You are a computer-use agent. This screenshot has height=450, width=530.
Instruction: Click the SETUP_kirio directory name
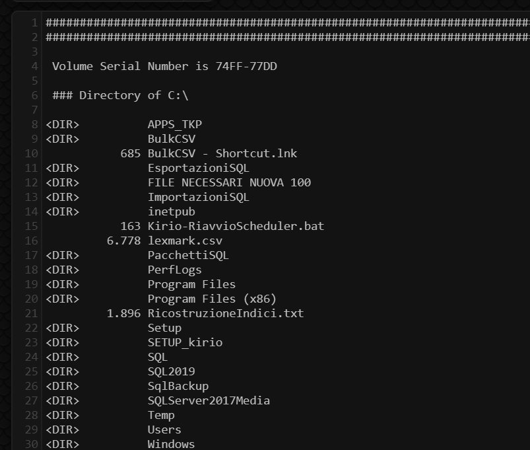(x=185, y=342)
